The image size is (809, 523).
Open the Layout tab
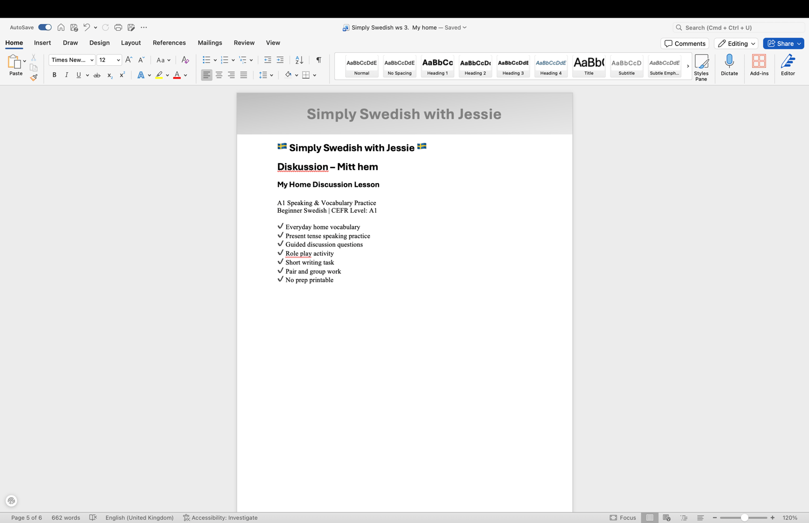click(x=131, y=43)
